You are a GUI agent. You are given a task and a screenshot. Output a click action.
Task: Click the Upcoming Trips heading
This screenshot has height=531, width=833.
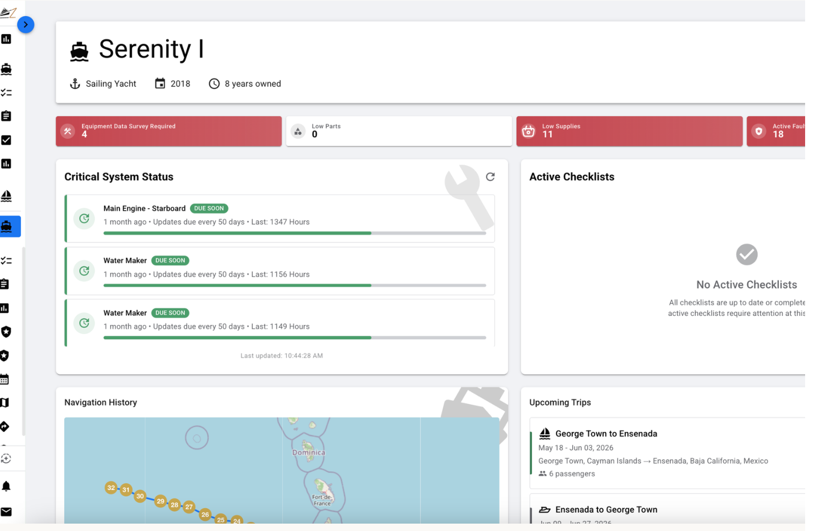tap(560, 402)
